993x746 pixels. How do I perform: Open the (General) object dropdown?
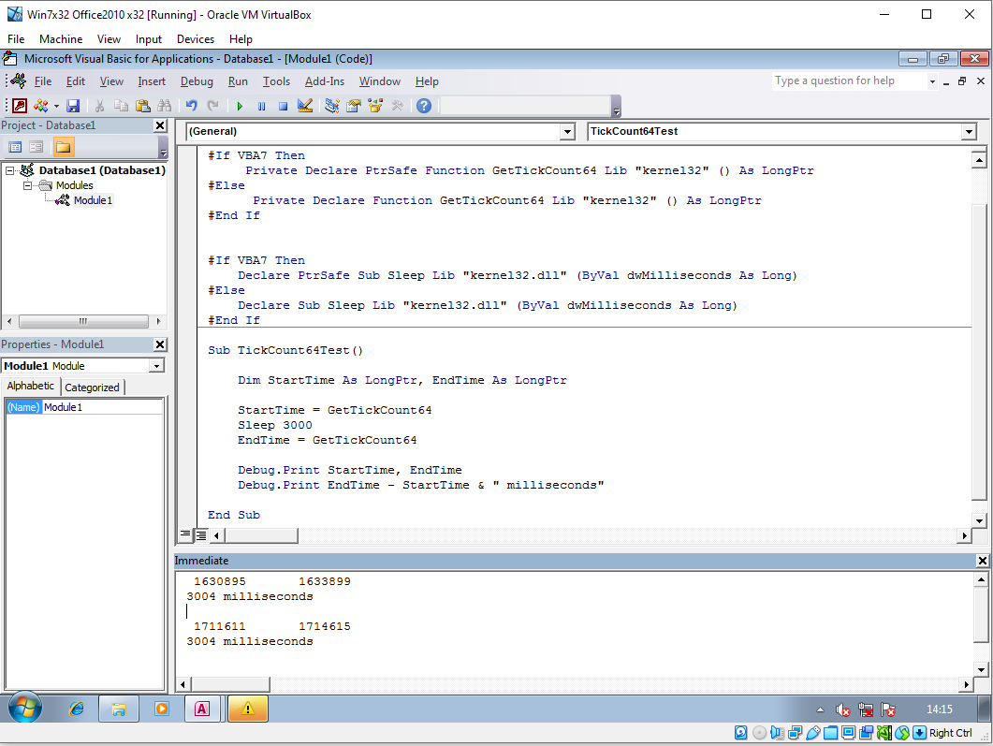(567, 132)
